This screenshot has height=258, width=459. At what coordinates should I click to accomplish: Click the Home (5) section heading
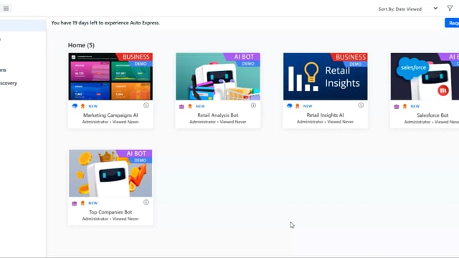81,45
